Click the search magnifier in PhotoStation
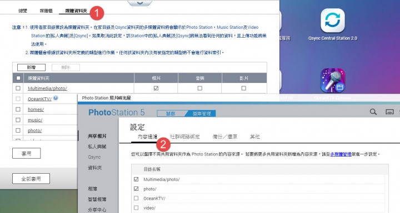Screen dimensions: 400x213 [x=373, y=112]
